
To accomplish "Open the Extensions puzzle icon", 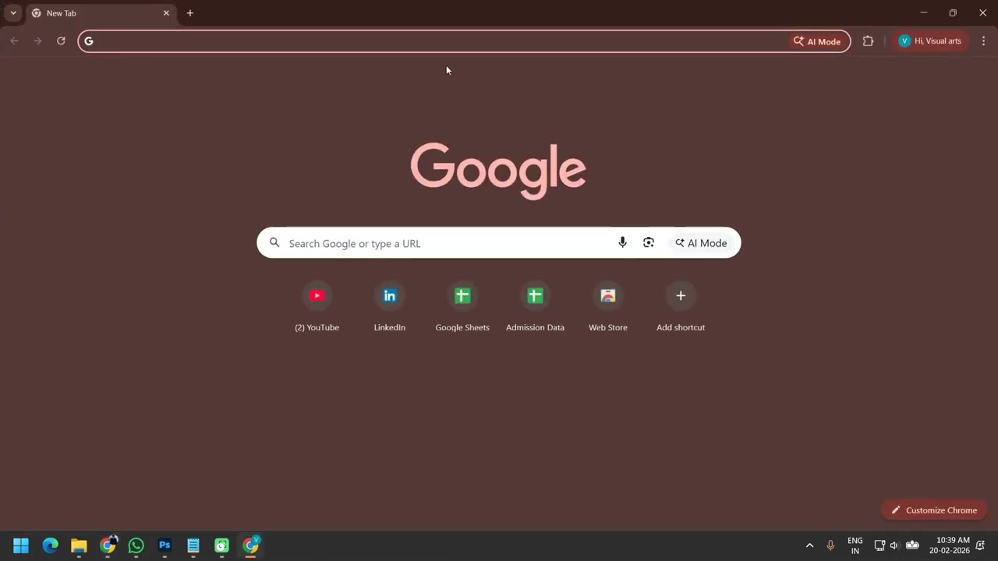I will click(x=868, y=41).
